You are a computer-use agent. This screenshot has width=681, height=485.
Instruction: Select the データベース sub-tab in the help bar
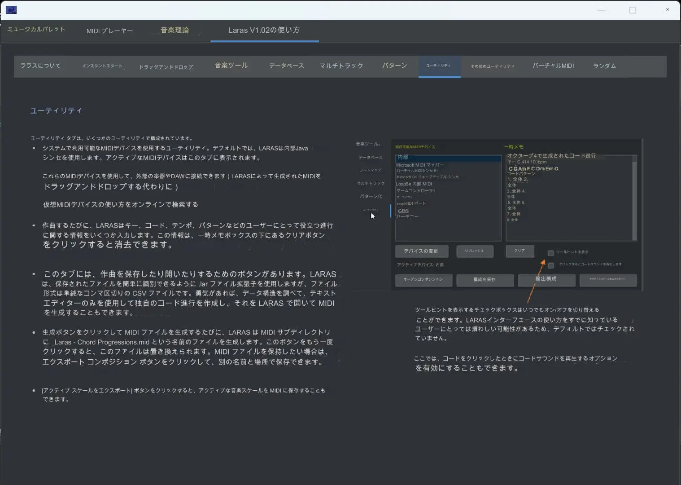pos(287,66)
